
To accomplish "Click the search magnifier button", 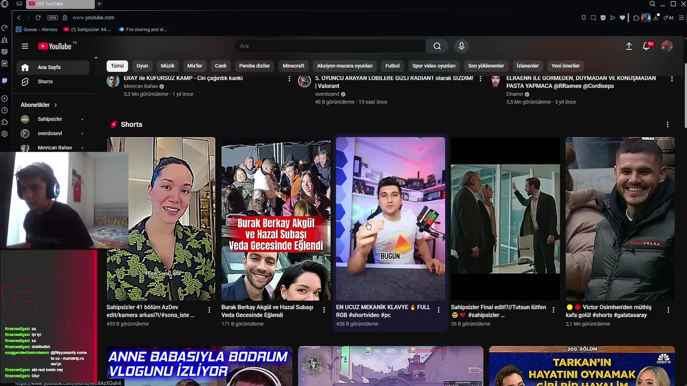I will [x=437, y=46].
